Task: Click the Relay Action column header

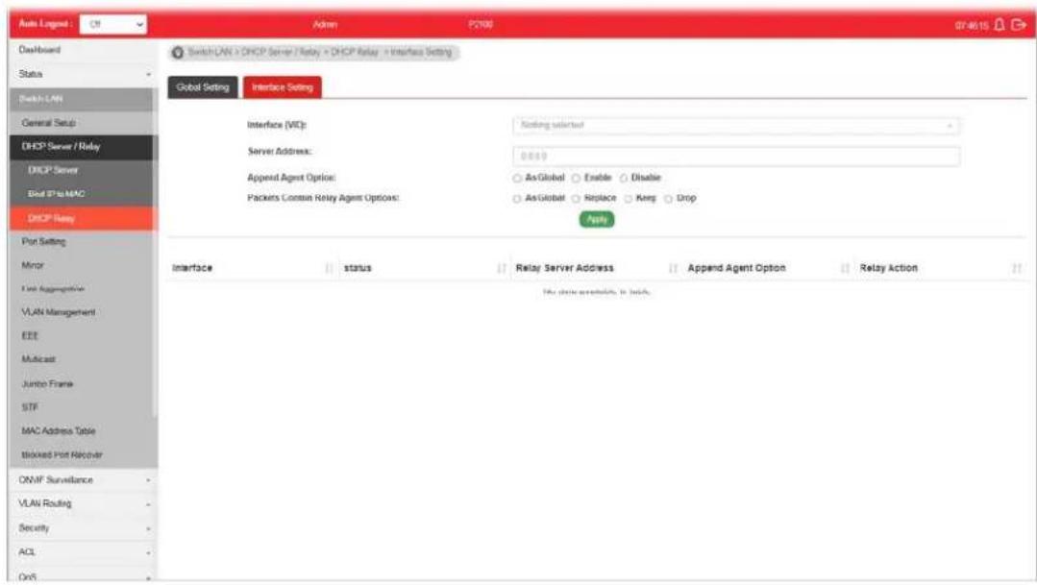Action: (x=888, y=268)
